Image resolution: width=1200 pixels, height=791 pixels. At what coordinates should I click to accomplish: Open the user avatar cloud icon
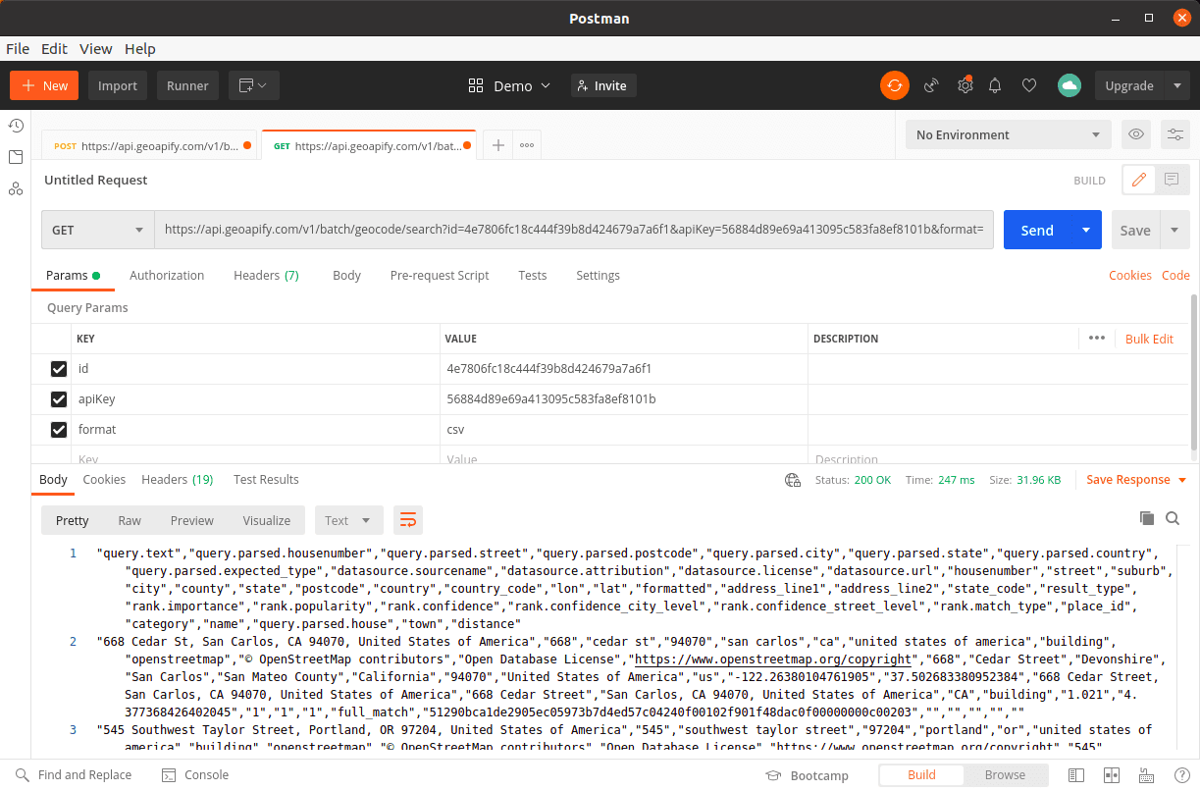pyautogui.click(x=1070, y=85)
